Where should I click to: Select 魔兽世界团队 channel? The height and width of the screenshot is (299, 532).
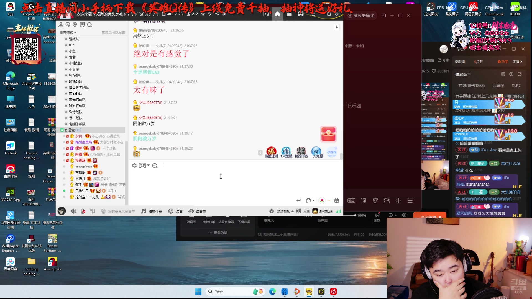79,87
